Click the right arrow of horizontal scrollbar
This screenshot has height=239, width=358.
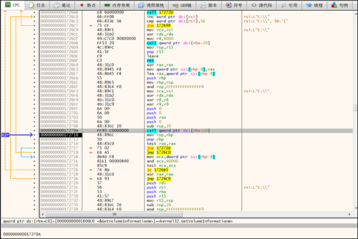349,214
